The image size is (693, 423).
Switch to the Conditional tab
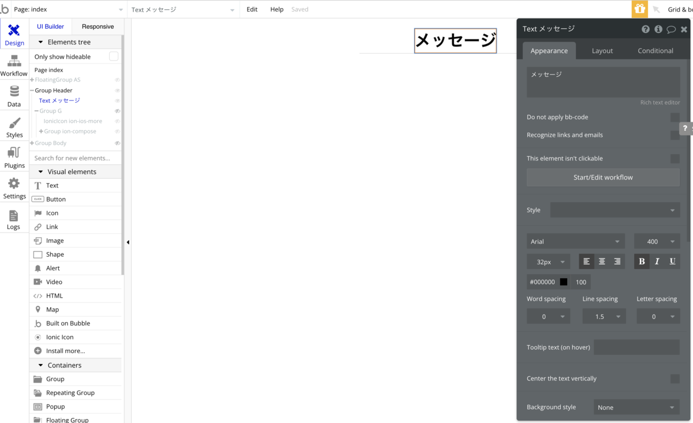(x=655, y=51)
